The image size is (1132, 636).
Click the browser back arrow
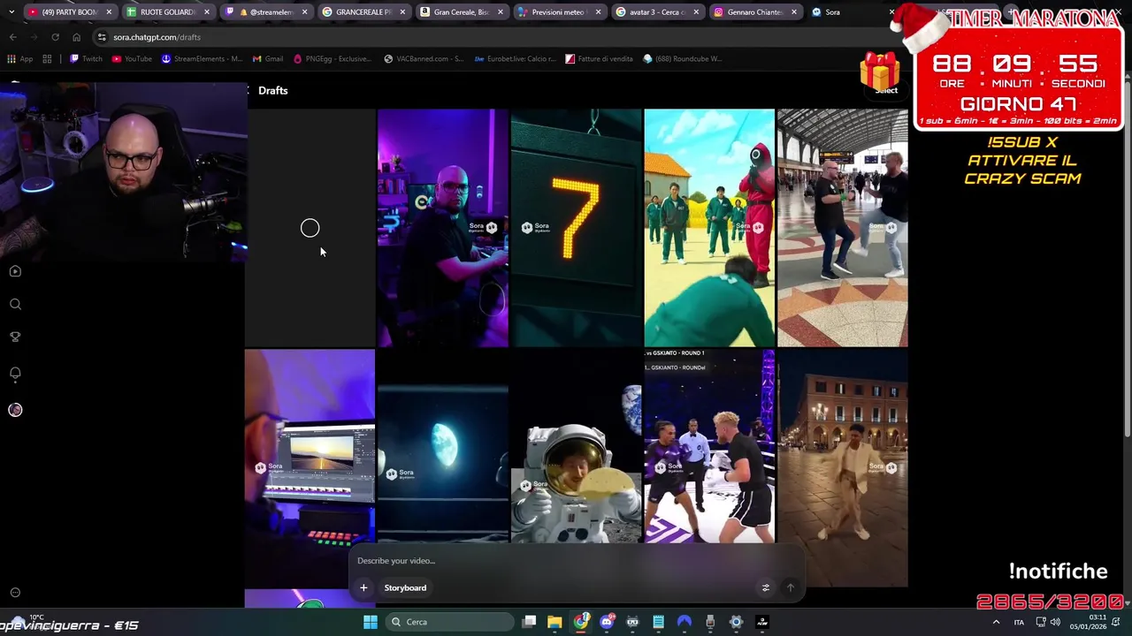pos(12,37)
